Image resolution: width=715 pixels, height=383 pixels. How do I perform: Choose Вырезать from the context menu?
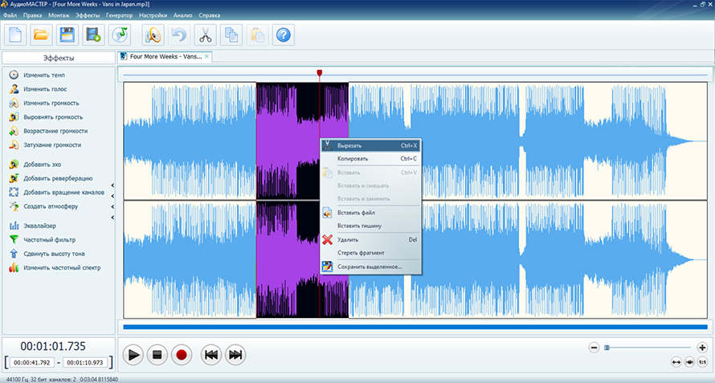(x=349, y=145)
